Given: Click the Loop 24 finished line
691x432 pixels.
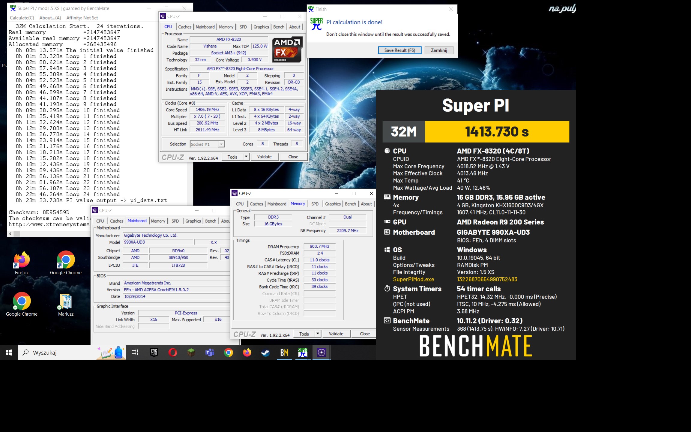Looking at the screenshot, I should (68, 194).
